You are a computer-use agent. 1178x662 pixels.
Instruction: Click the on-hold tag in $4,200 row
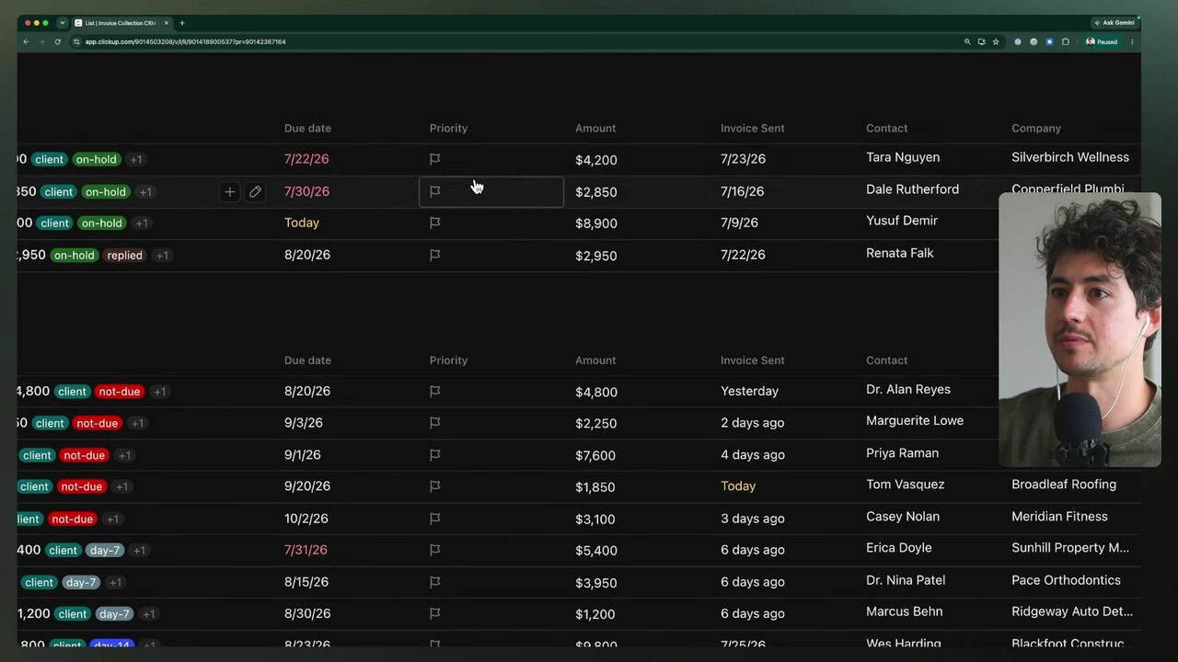(97, 159)
